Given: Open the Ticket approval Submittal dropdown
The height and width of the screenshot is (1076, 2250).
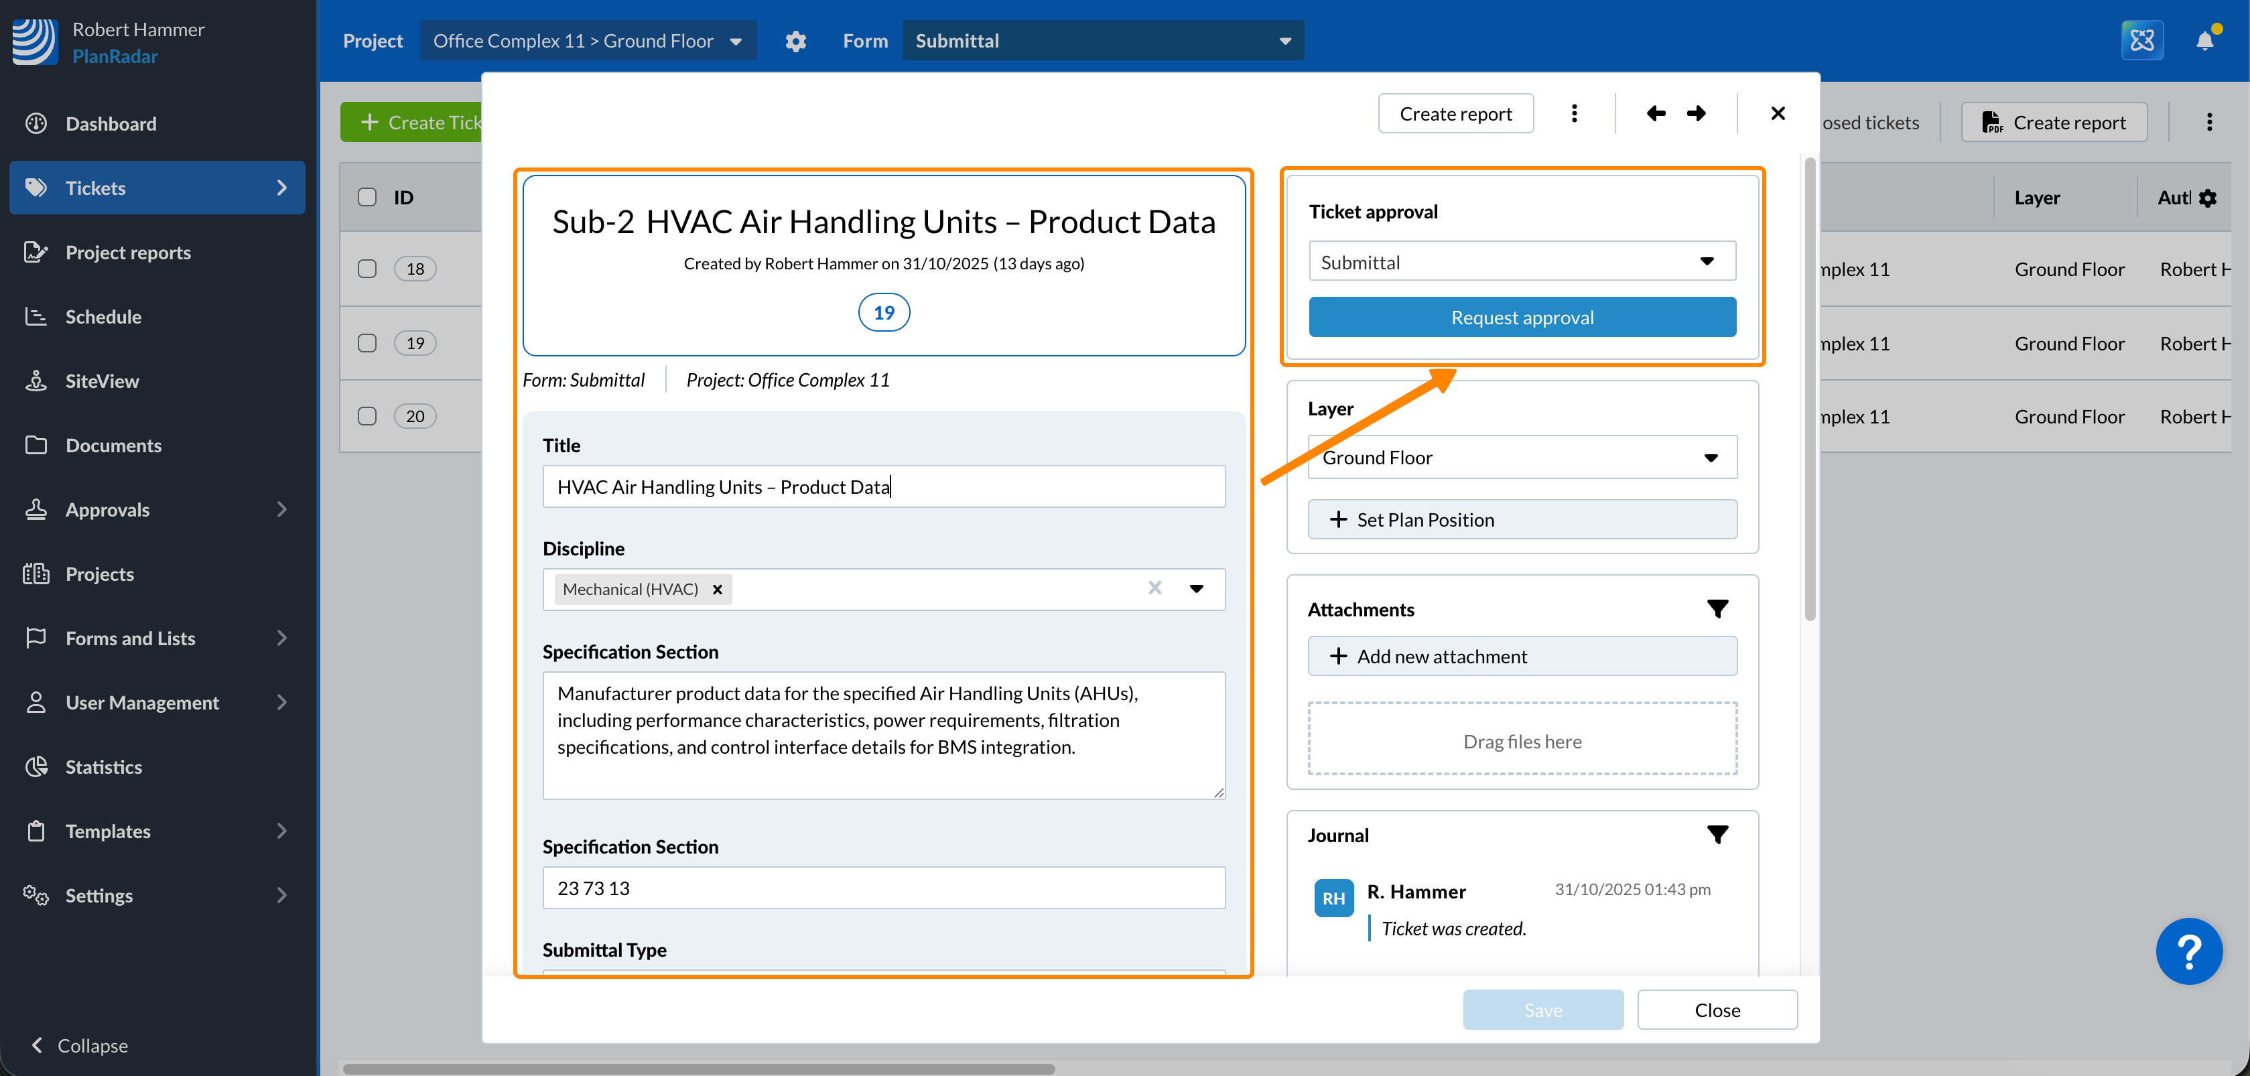Looking at the screenshot, I should coord(1522,262).
